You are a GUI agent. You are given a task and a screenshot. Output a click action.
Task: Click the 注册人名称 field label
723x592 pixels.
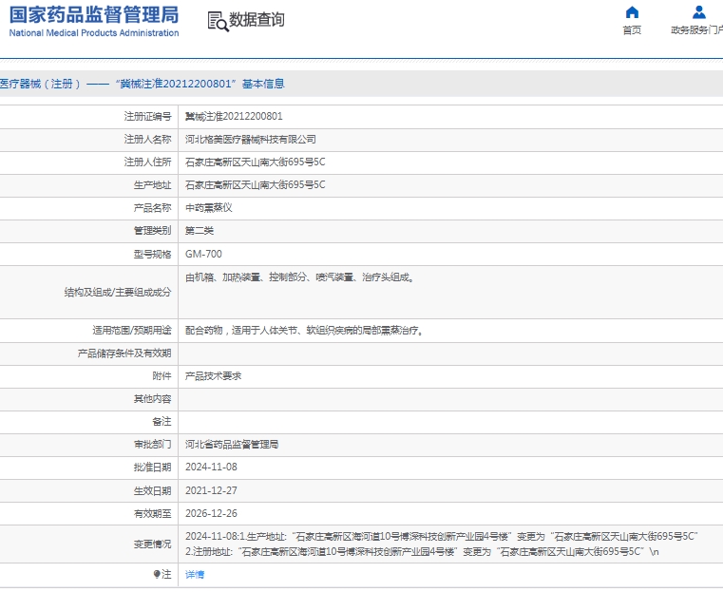click(147, 140)
